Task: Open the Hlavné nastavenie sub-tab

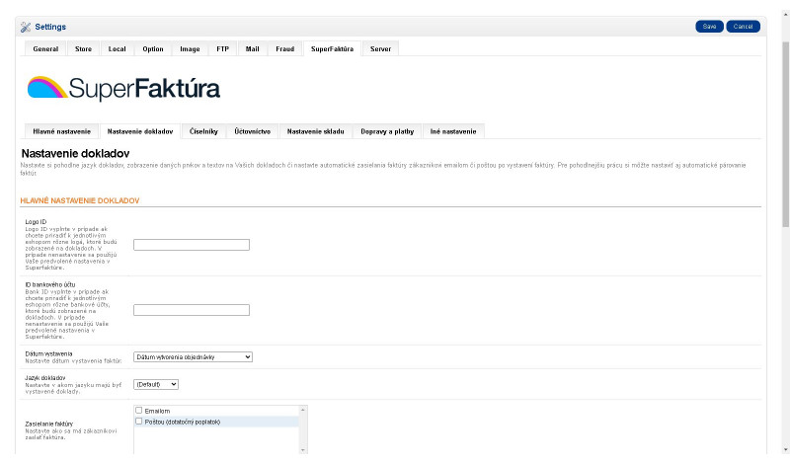Action: [x=61, y=131]
